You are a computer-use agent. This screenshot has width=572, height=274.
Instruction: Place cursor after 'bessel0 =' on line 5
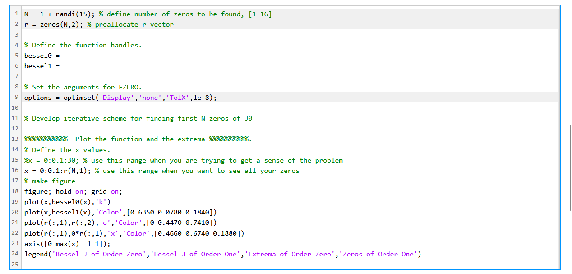pos(64,56)
